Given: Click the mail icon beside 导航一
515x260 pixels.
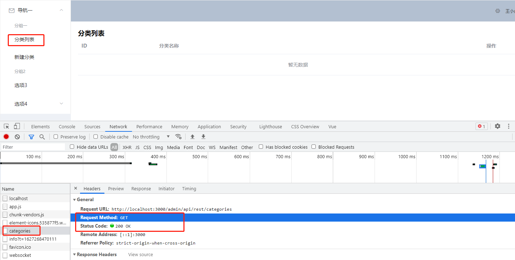Looking at the screenshot, I should (x=12, y=11).
